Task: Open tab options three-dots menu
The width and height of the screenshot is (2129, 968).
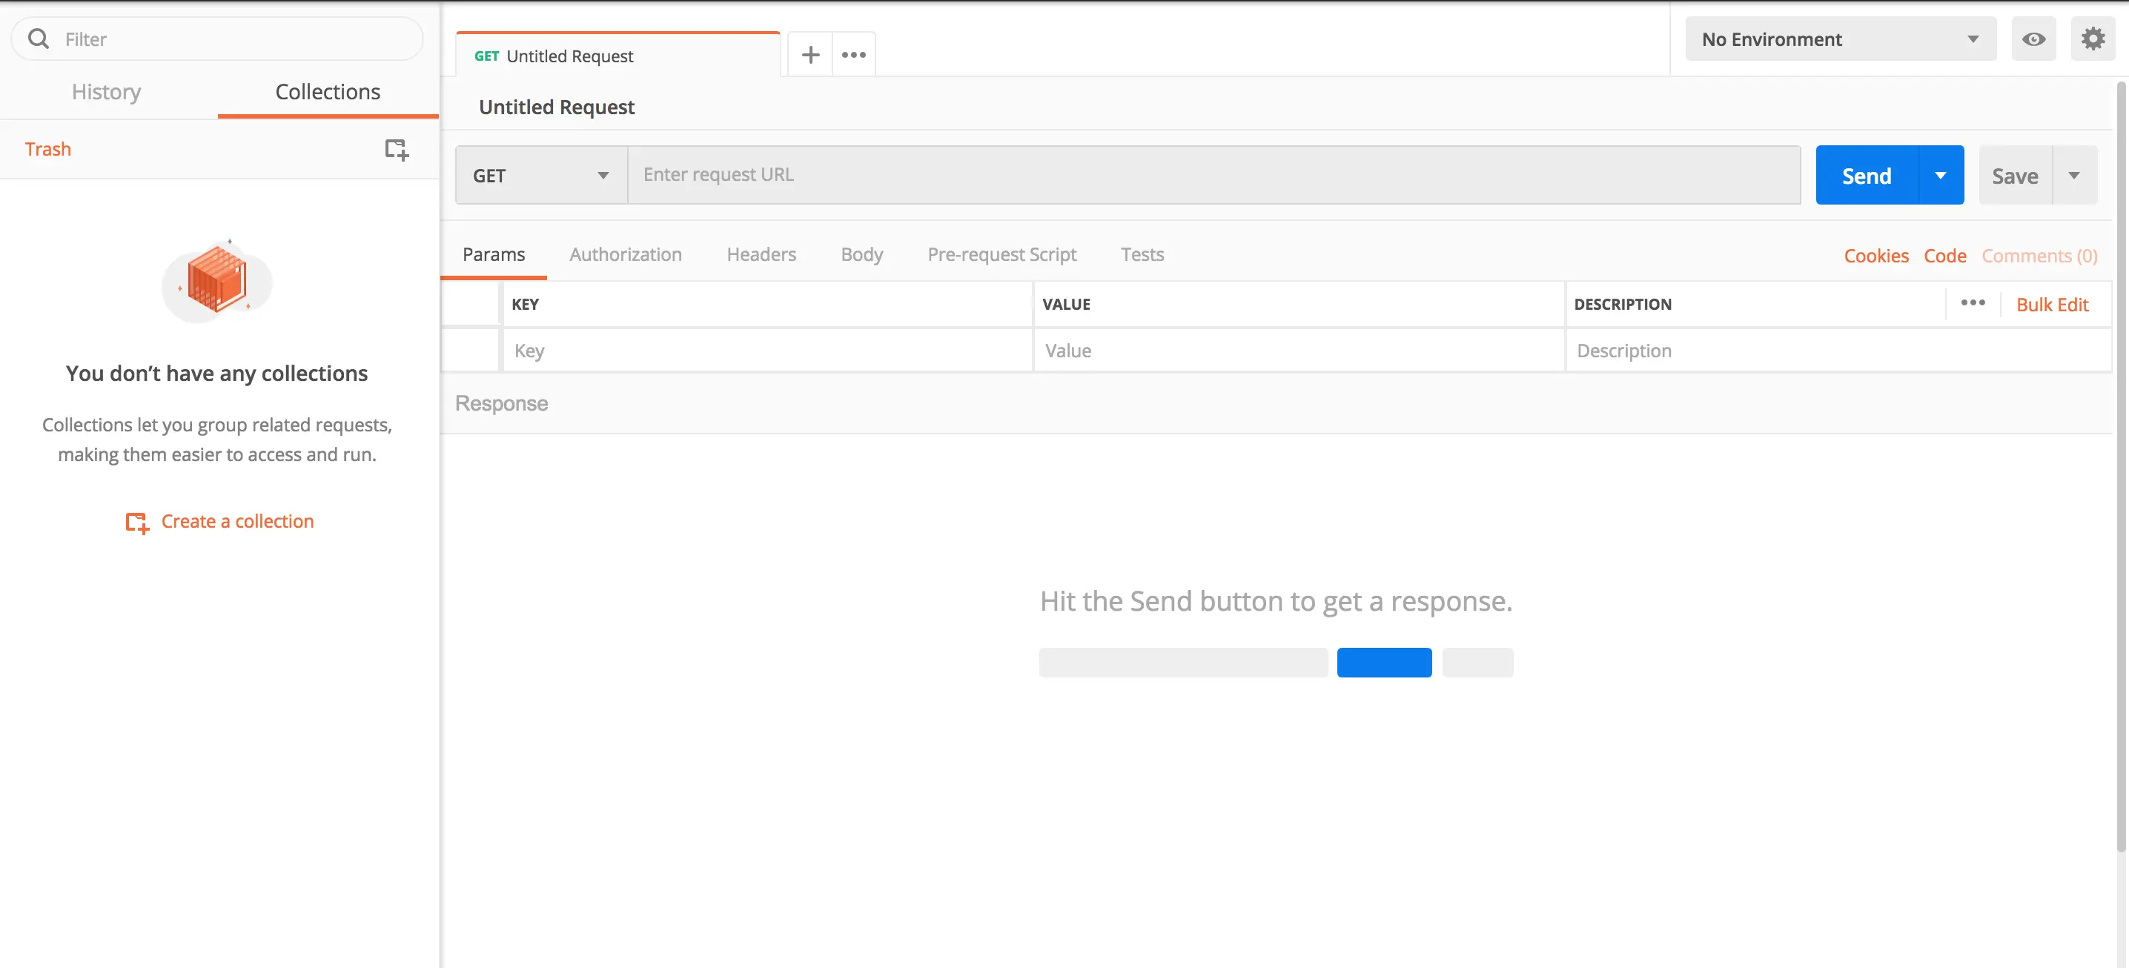Action: (854, 55)
